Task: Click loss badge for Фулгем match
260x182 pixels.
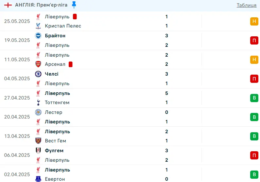Action: coord(254,155)
